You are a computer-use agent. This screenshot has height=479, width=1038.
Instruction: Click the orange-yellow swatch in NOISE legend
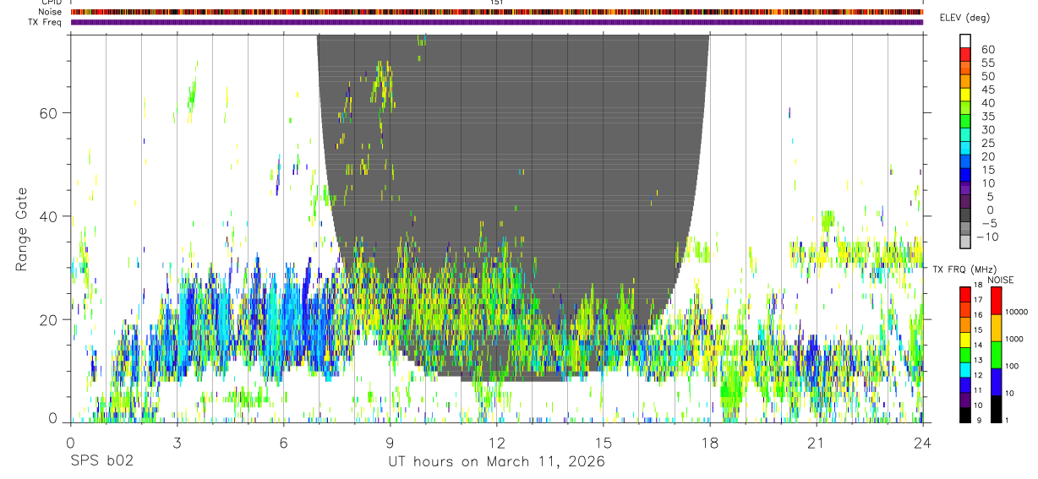(996, 328)
